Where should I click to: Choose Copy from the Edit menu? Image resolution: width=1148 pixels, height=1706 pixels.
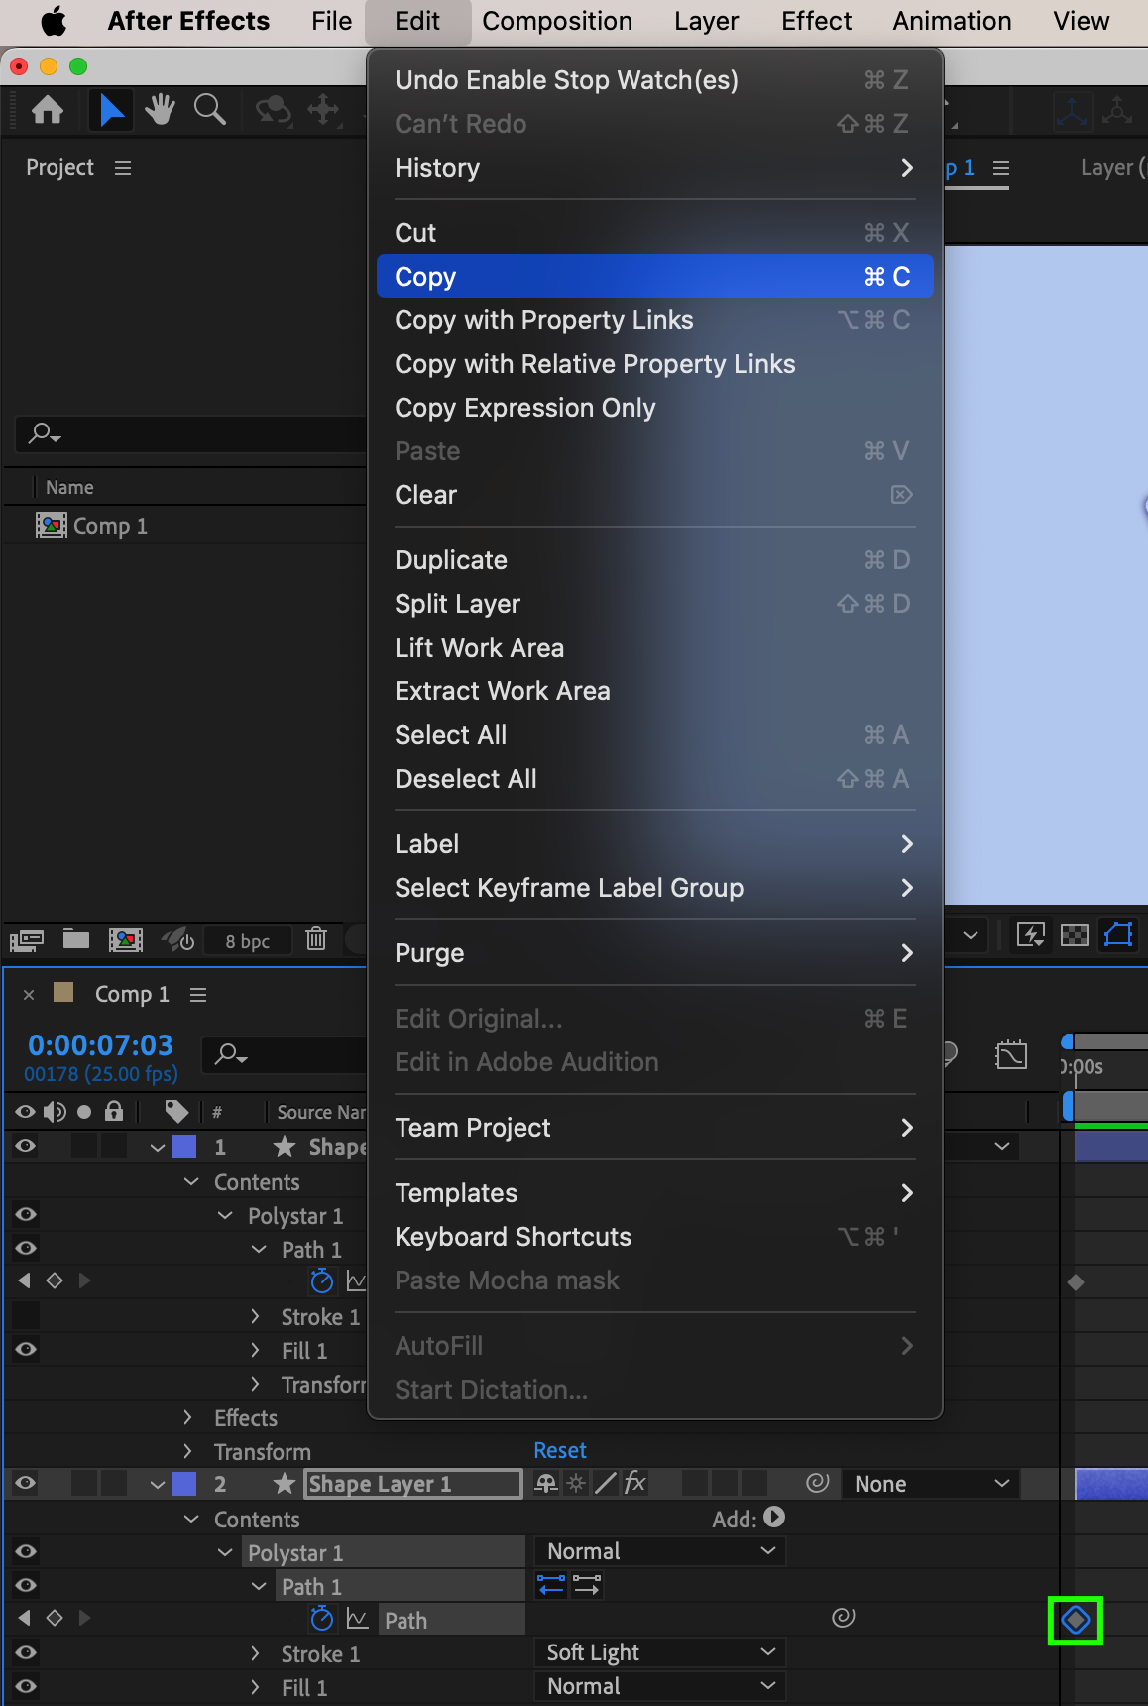tap(654, 277)
